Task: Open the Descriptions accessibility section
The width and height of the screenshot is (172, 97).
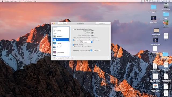Action: [x=61, y=53]
